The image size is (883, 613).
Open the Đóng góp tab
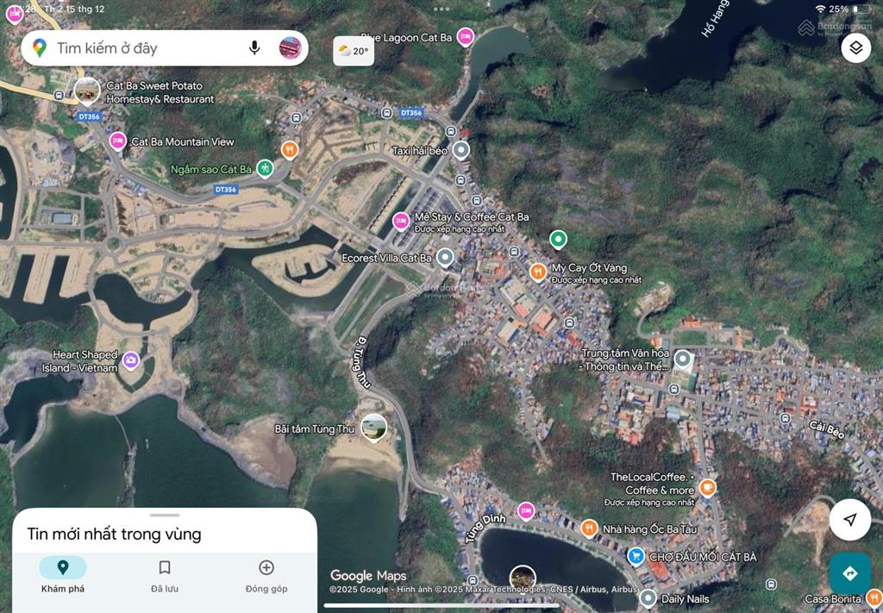(266, 574)
